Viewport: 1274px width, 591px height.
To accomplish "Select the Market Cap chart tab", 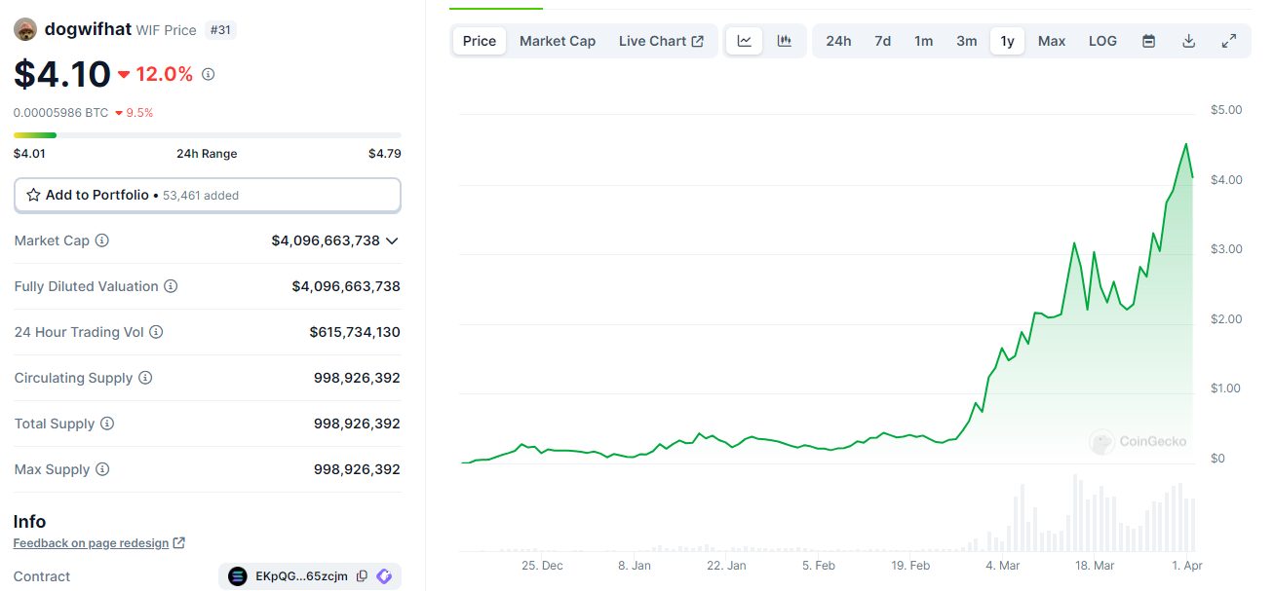I will coord(558,41).
